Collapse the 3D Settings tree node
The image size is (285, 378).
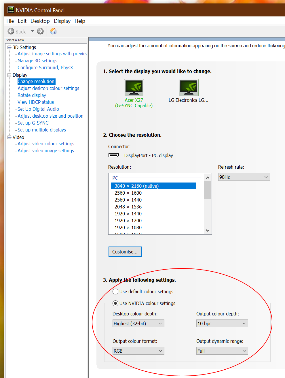9,47
